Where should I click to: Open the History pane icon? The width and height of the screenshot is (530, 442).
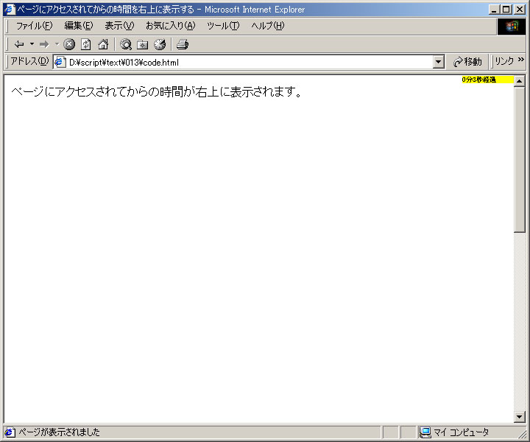[160, 44]
